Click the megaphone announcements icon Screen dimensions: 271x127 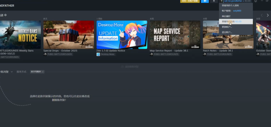(205, 1)
